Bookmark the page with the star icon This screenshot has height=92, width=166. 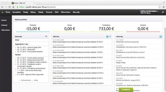[159, 7]
